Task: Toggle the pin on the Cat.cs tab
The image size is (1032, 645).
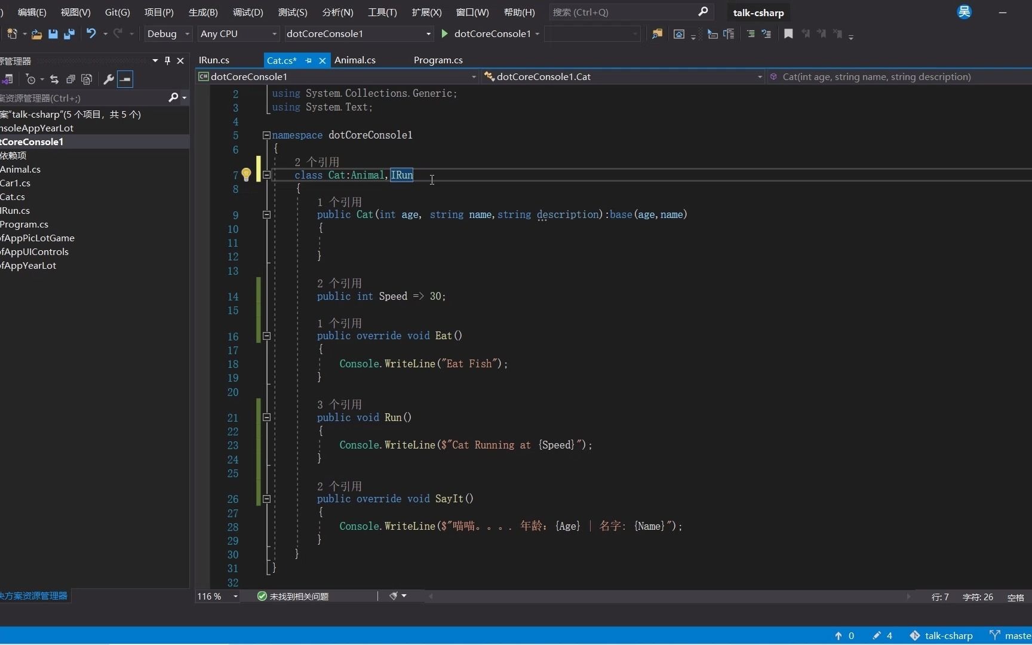Action: pos(309,60)
